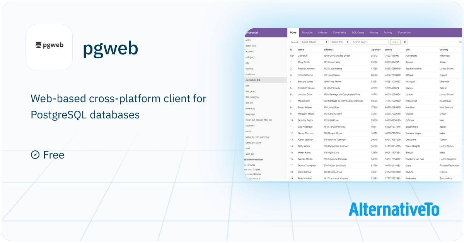Select the customer_list table
This screenshot has width=464, height=243.
(x=266, y=80)
